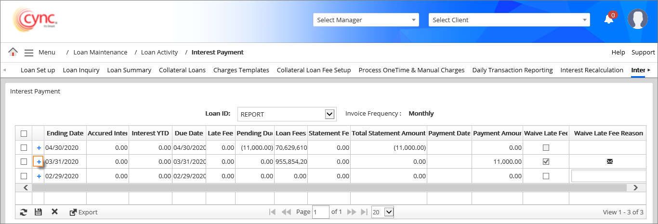The height and width of the screenshot is (224, 658).
Task: Click the home icon in breadcrumb bar
Action: click(13, 52)
